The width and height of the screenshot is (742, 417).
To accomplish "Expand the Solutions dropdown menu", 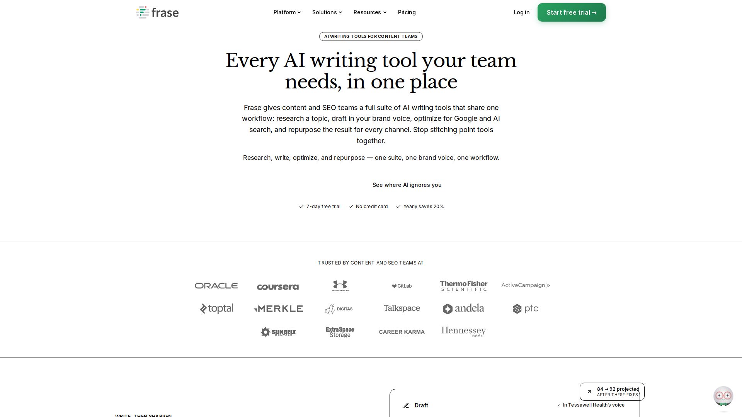I will pyautogui.click(x=327, y=12).
